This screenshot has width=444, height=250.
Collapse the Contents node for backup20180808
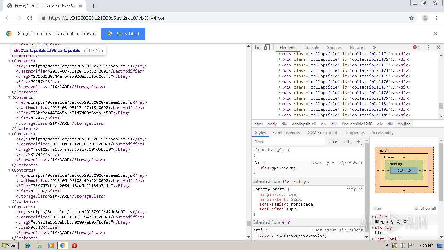[9, 97]
